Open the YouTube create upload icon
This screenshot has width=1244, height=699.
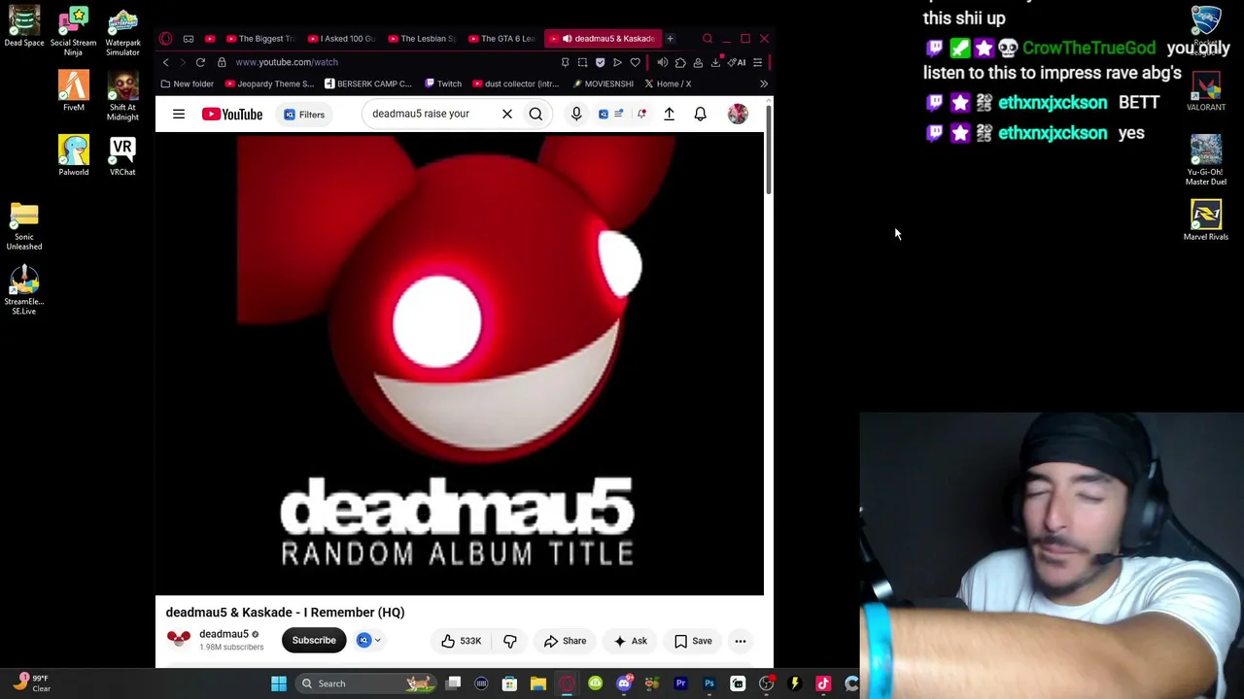[x=669, y=114]
